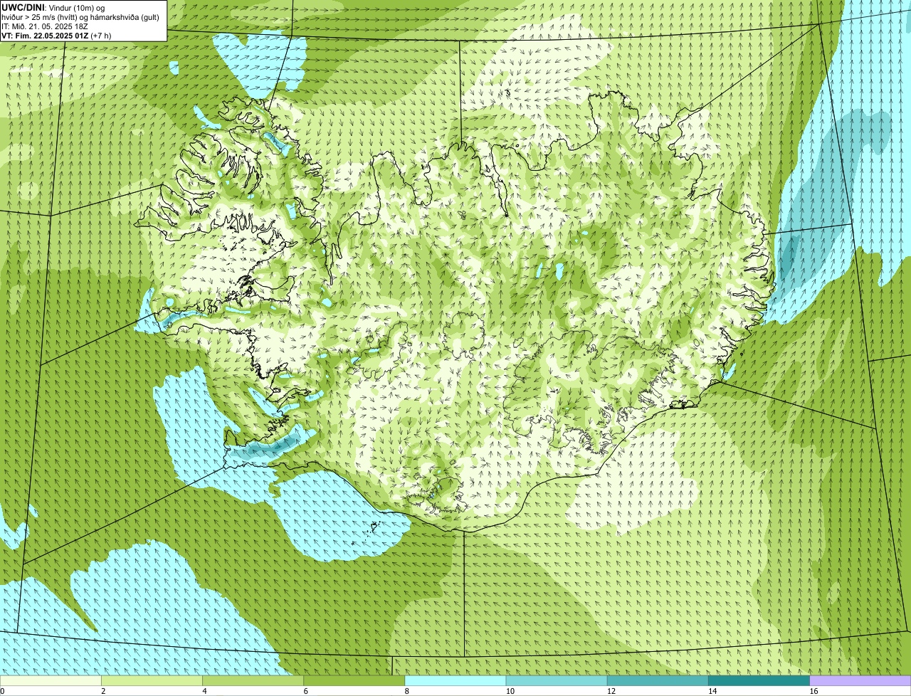Click the legend label "16"
This screenshot has height=696, width=911.
pos(813,691)
